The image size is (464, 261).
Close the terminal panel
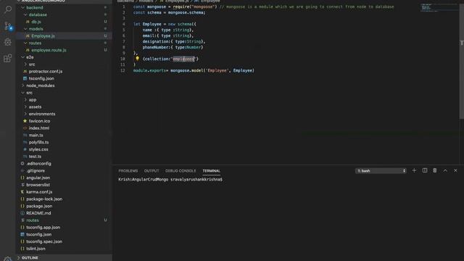tap(455, 170)
